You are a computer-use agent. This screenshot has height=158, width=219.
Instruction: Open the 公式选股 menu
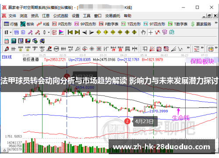coord(60,16)
